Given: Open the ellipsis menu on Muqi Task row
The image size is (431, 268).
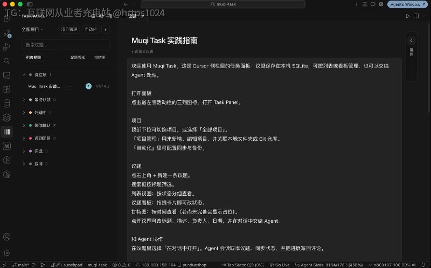Looking at the screenshot, I should [69, 86].
